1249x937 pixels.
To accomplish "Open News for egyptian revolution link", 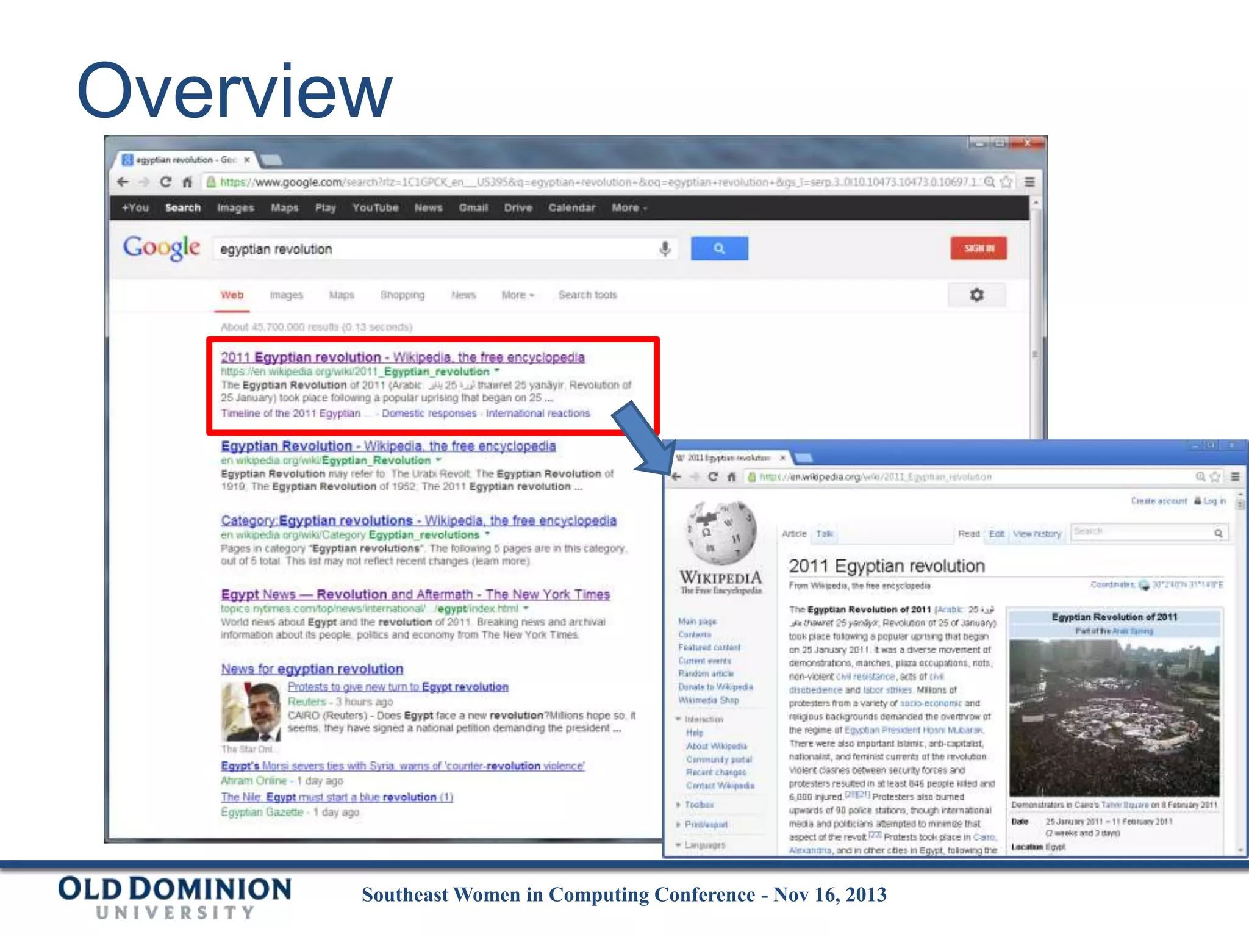I will click(312, 669).
